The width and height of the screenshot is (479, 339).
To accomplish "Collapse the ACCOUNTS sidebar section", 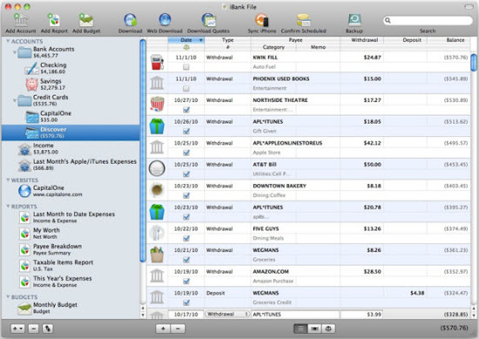I will click(x=8, y=41).
